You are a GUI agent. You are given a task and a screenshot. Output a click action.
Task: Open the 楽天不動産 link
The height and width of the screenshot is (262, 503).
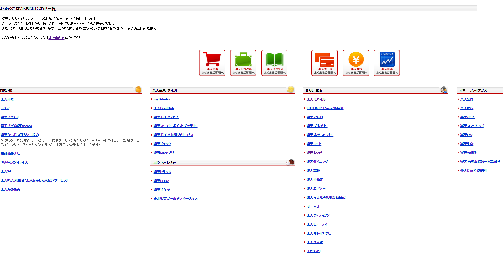click(315, 180)
